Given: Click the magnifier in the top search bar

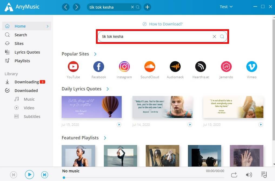Looking at the screenshot, I should click(138, 7).
